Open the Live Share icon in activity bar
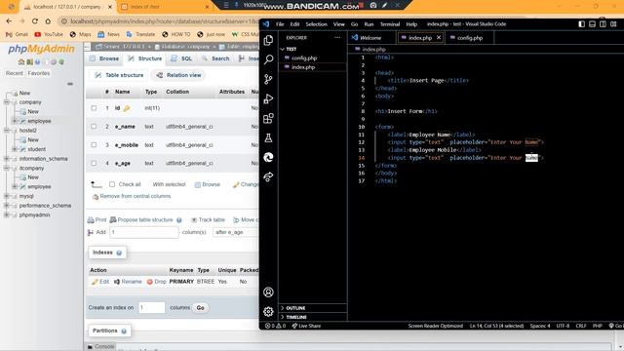 (269, 176)
